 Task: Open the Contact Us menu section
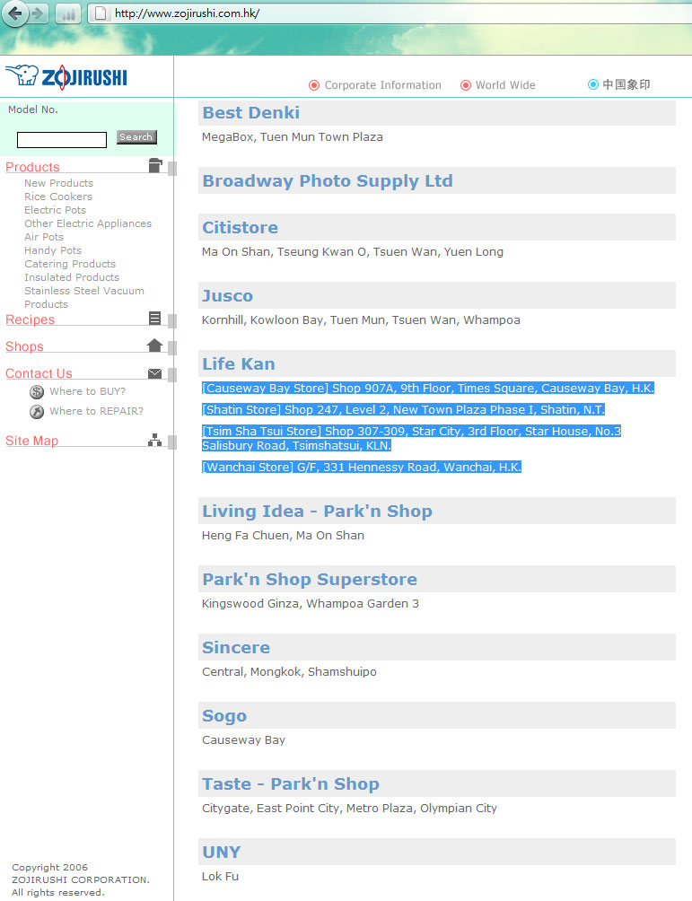coord(39,373)
